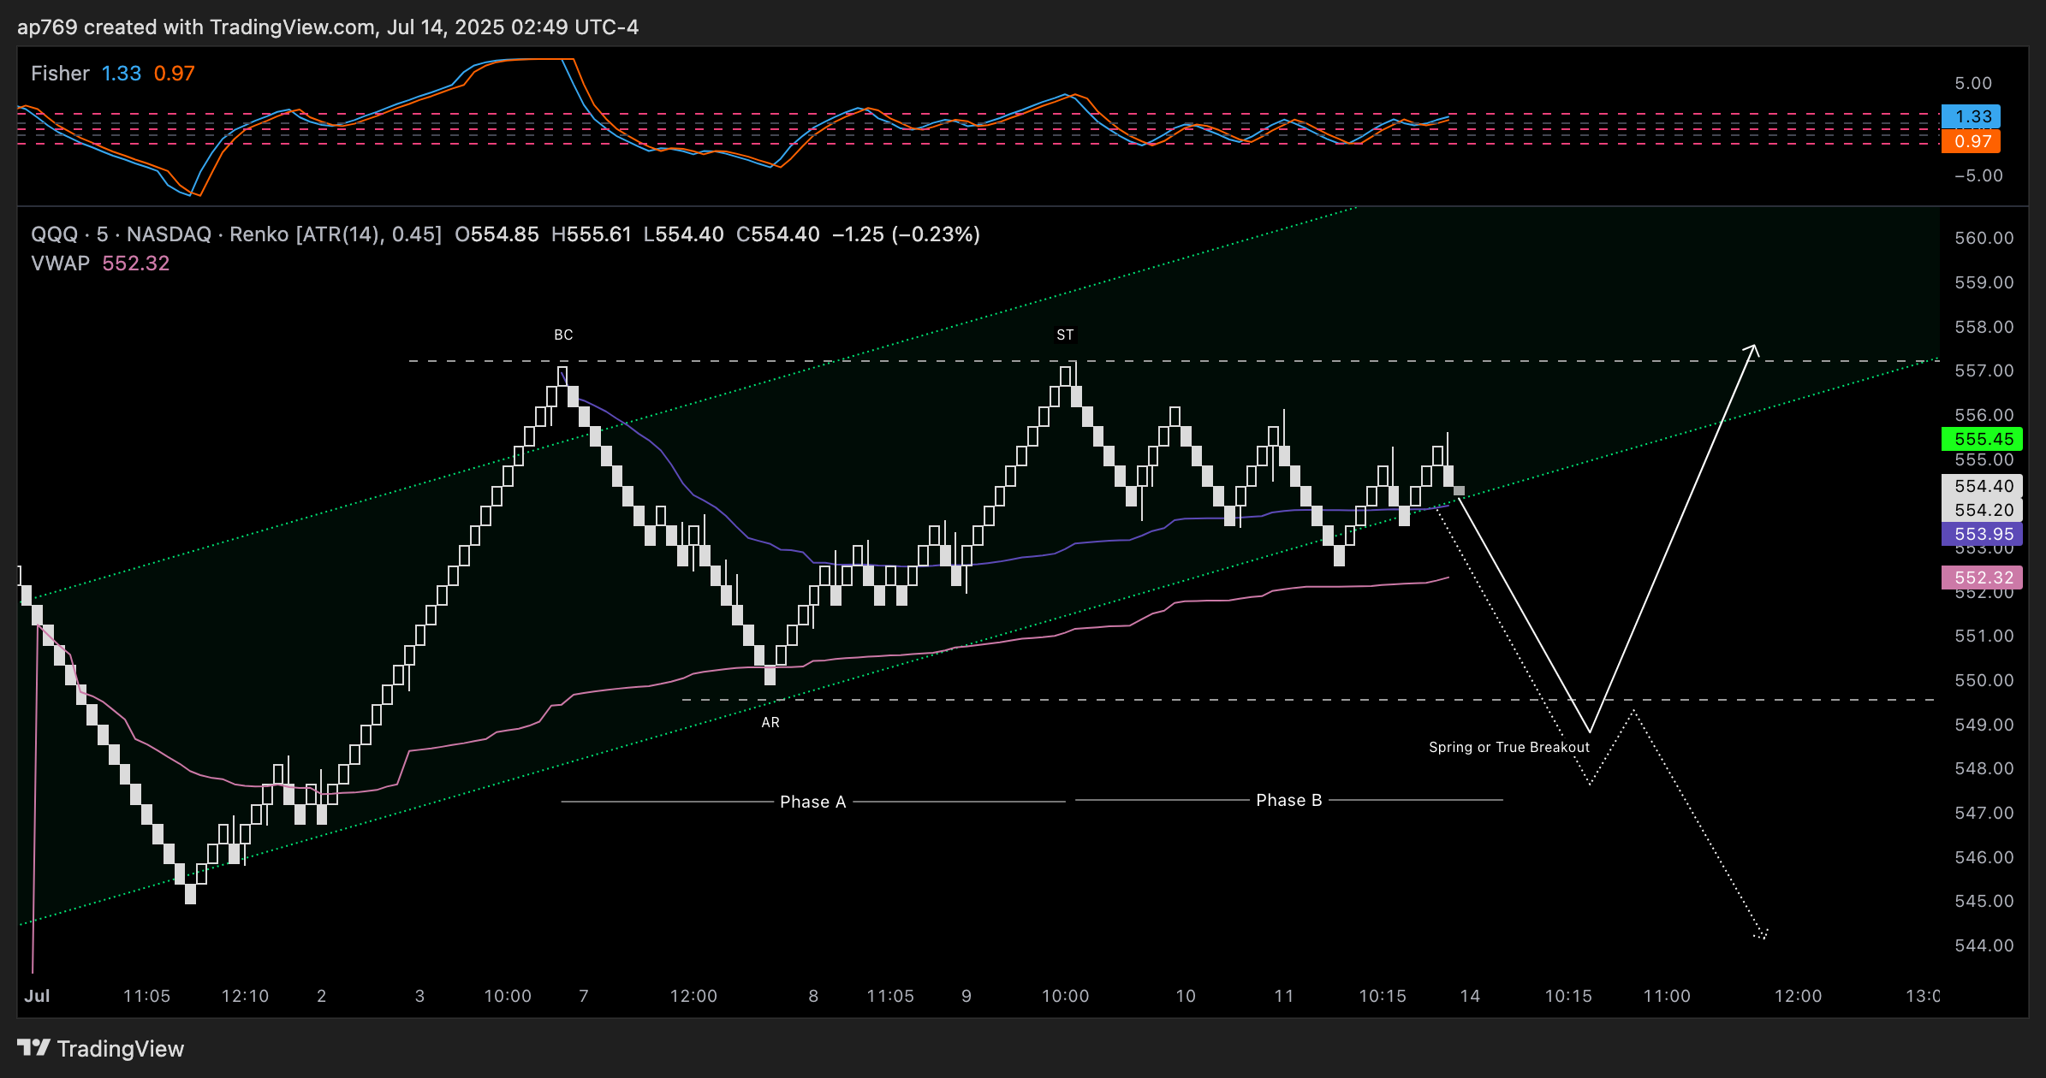Screen dimensions: 2046x1078
Task: Click the 5.00 Fisher scale label
Action: coord(1973,83)
